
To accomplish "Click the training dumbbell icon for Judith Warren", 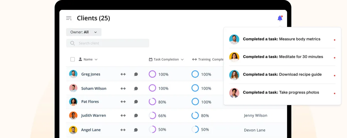I will (123, 115).
